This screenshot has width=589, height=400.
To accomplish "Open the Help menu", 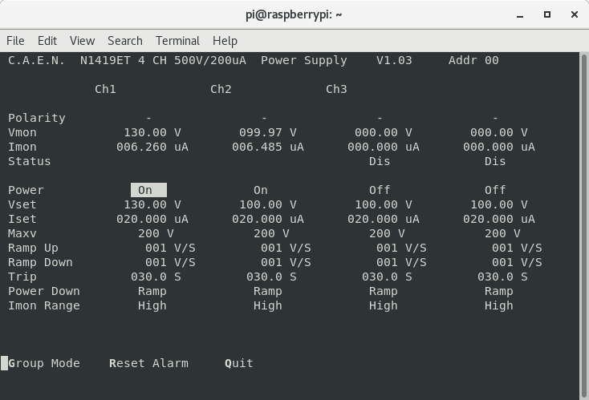I will (x=225, y=41).
